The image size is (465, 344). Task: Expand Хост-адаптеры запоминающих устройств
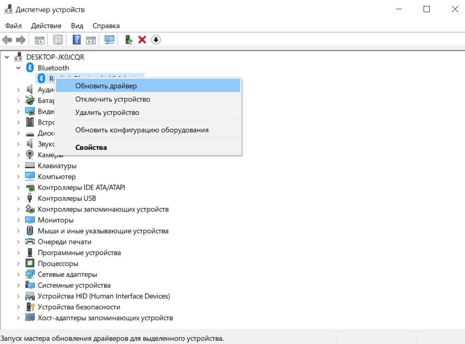point(18,318)
